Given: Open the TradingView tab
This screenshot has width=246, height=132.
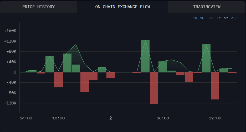Looking at the screenshot, I should coord(207,7).
